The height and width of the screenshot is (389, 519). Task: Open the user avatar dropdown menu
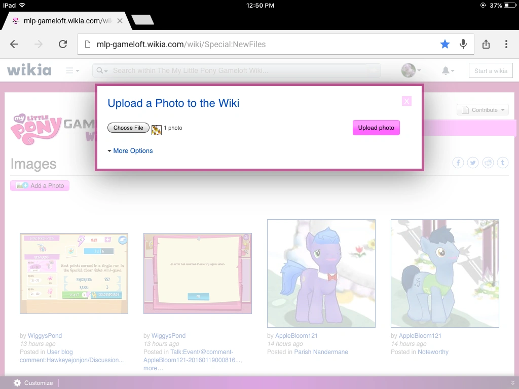[411, 71]
